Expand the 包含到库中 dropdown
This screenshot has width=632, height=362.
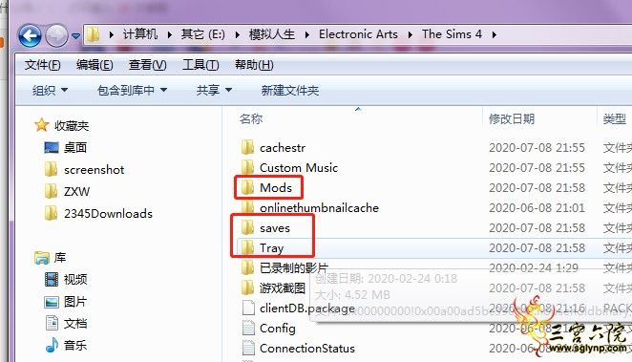click(x=132, y=90)
